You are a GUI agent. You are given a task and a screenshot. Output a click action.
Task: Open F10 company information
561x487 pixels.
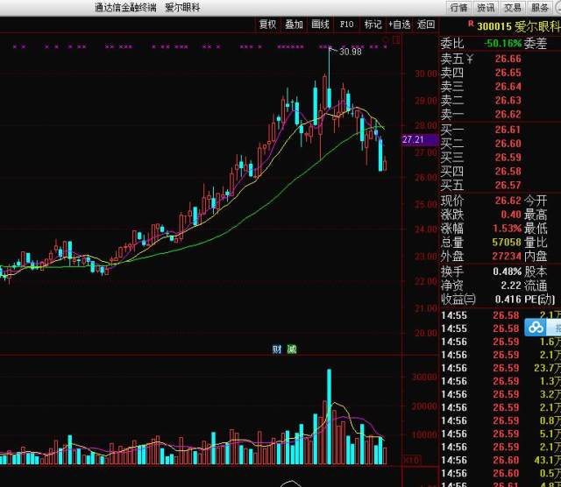pyautogui.click(x=347, y=25)
